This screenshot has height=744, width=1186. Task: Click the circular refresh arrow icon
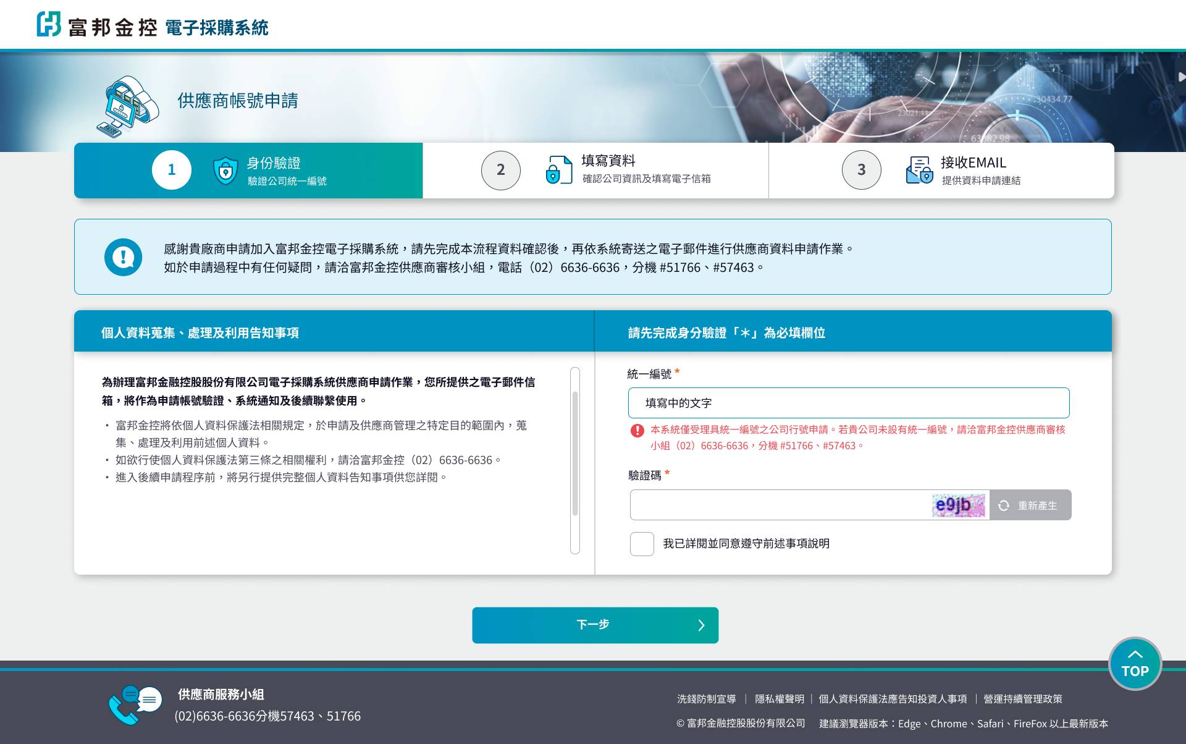coord(1004,505)
